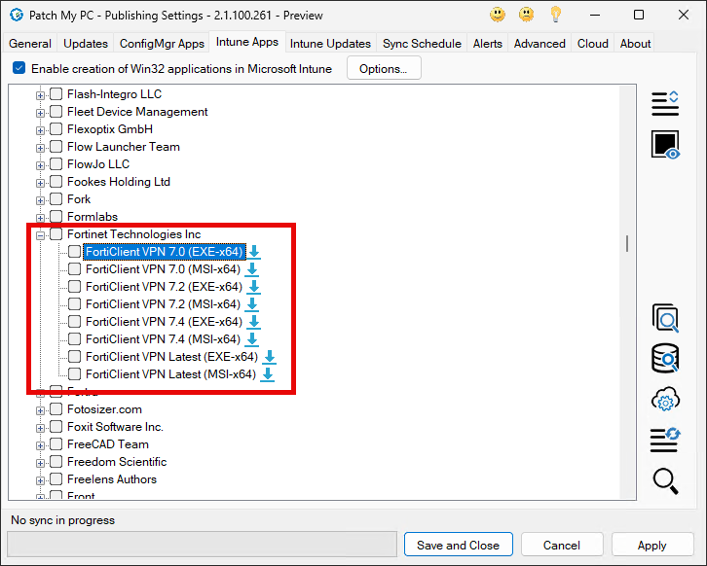707x566 pixels.
Task: Click the black square eye icon
Action: pyautogui.click(x=665, y=145)
